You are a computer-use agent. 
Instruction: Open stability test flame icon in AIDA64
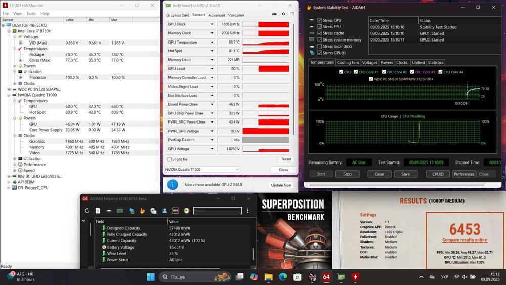[x=142, y=211]
